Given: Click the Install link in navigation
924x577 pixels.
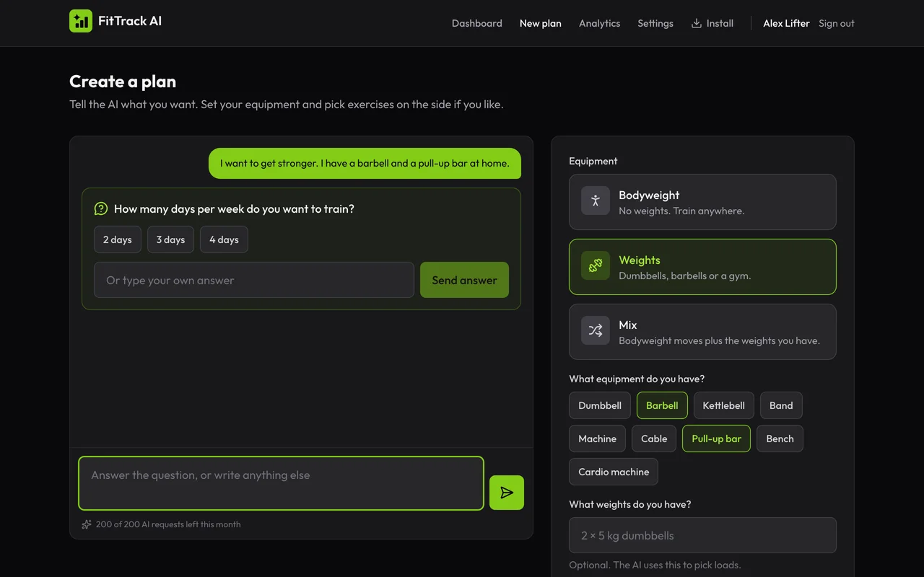Looking at the screenshot, I should pos(712,23).
